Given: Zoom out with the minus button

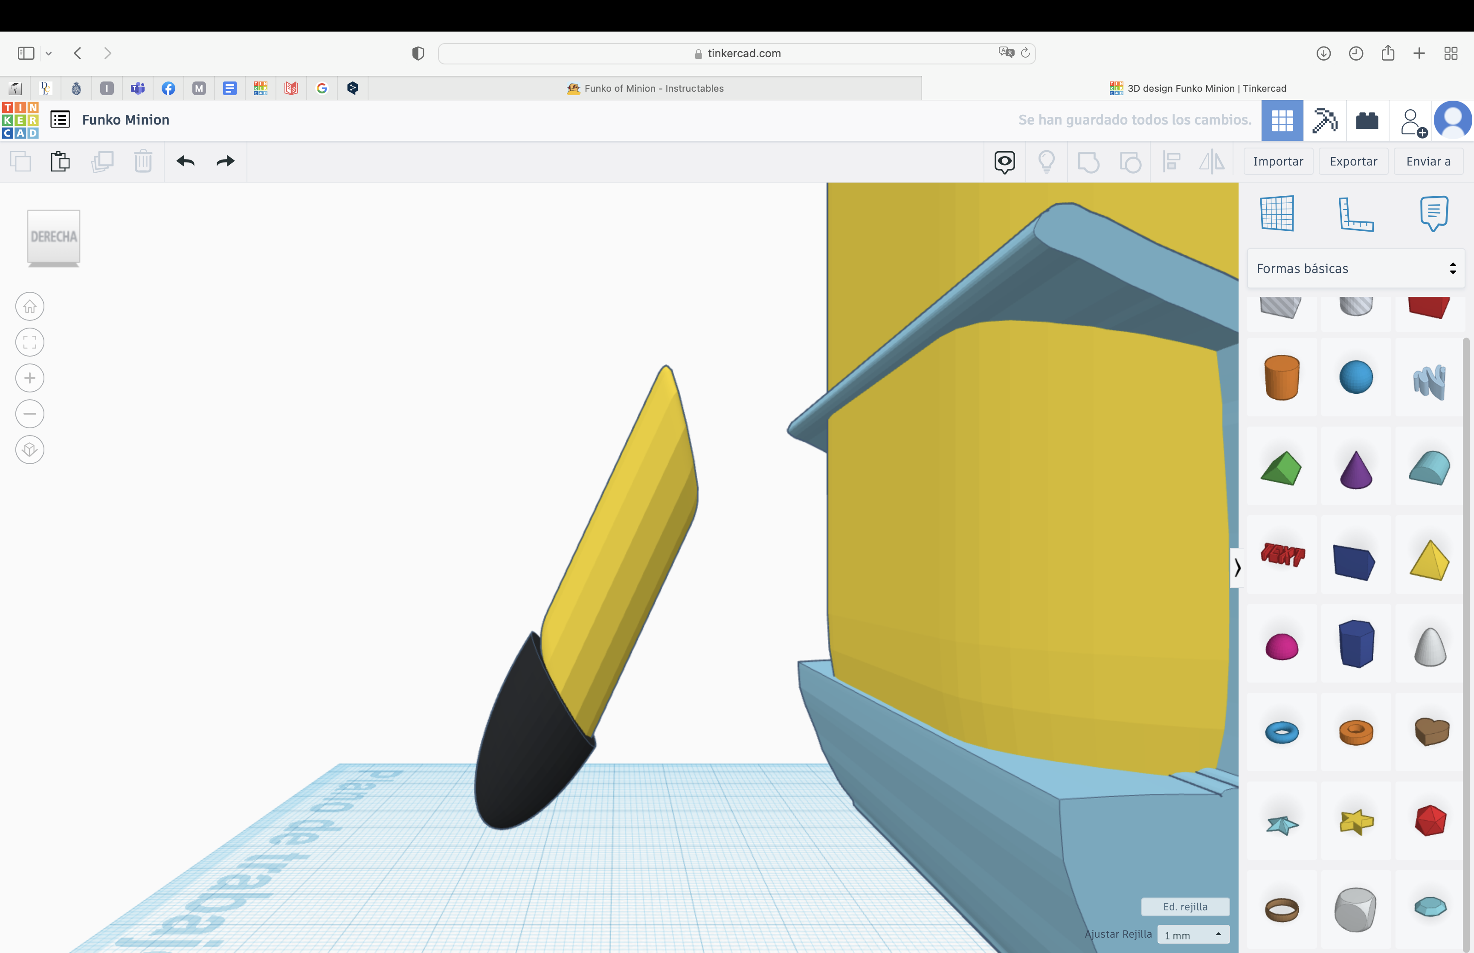Looking at the screenshot, I should click(30, 414).
